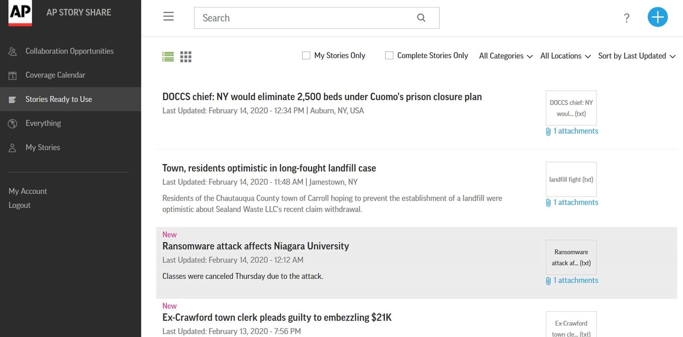Click into the Search field

pos(305,18)
